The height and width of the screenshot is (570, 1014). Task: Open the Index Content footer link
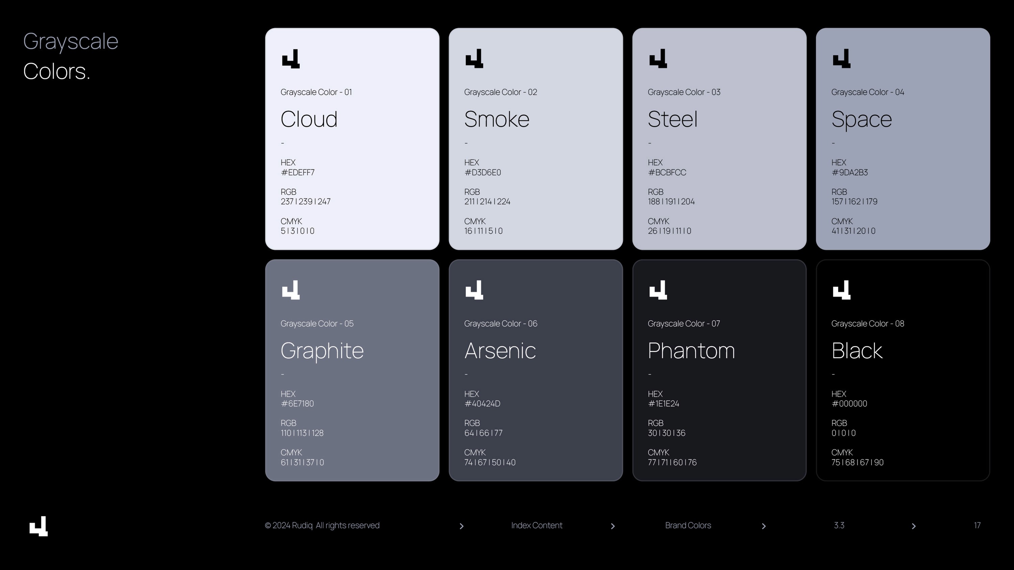click(x=537, y=525)
